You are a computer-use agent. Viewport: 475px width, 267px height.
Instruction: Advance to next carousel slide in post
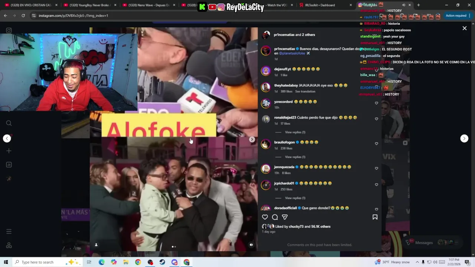[252, 139]
